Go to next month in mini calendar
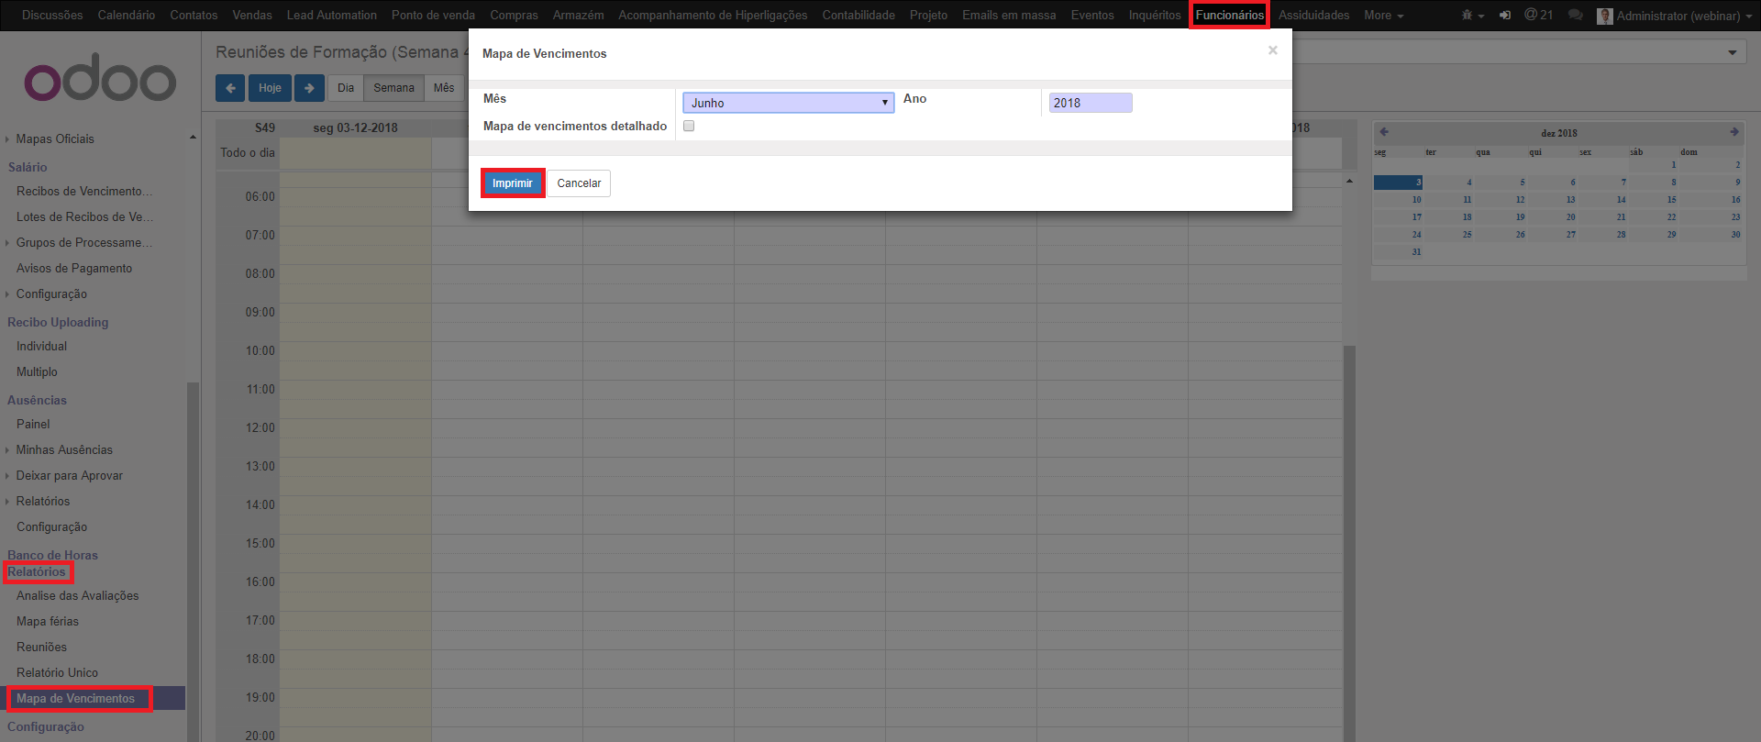The image size is (1761, 742). click(1733, 132)
